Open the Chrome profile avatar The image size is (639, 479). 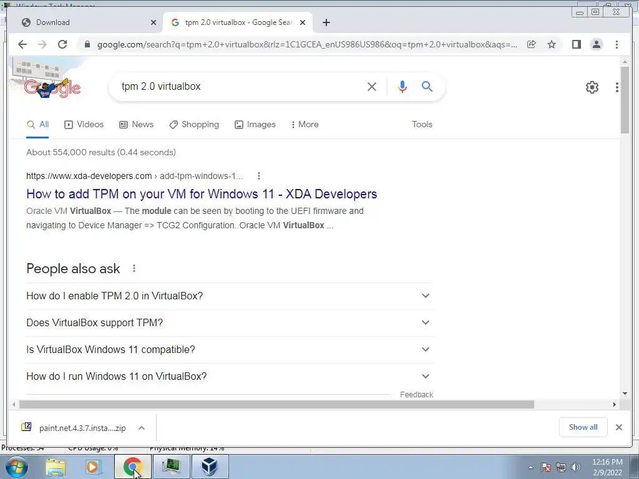click(x=597, y=44)
